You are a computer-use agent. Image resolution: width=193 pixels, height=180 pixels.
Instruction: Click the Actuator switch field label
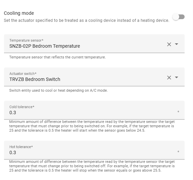[23, 74]
